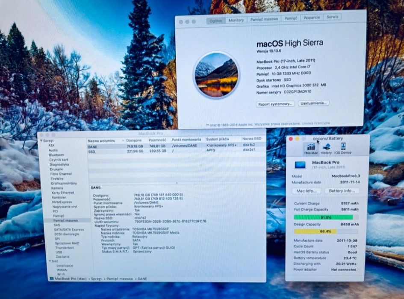
Task: Open the Pamięć tab in About This Mac
Action: 291,18
